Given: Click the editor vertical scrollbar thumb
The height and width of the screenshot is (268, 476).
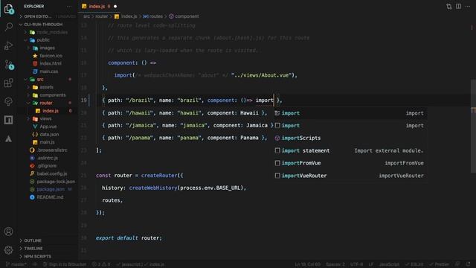Looking at the screenshot, I should tap(473, 126).
